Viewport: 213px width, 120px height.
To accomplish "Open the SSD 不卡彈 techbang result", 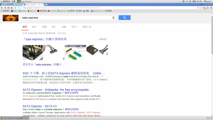I will pyautogui.click(x=64, y=73).
